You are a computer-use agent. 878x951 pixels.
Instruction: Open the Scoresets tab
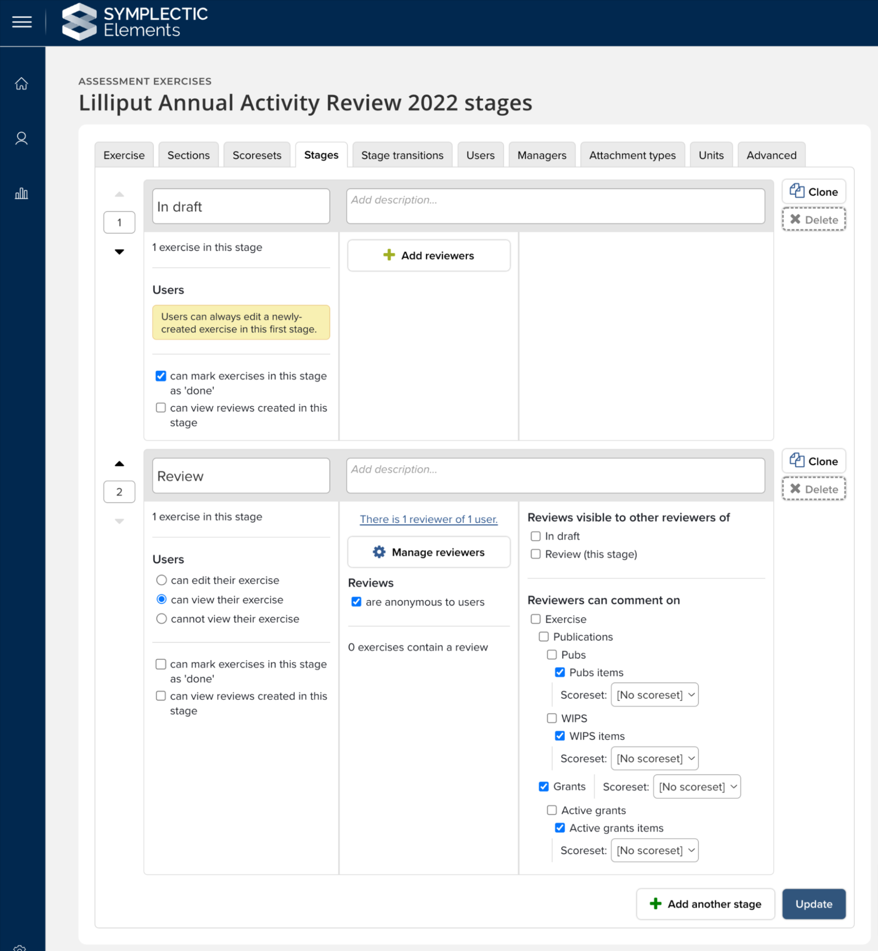coord(257,155)
